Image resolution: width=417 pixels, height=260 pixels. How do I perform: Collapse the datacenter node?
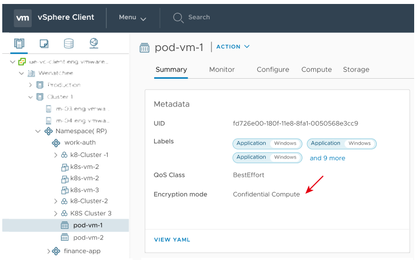pyautogui.click(x=22, y=73)
